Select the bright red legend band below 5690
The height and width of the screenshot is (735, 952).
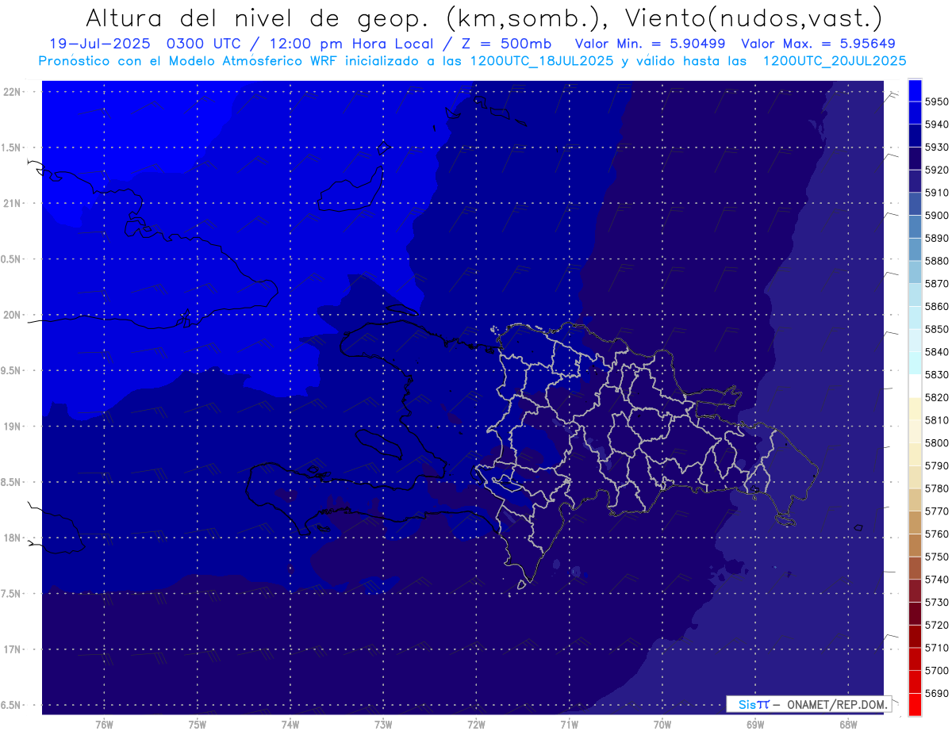pos(915,704)
